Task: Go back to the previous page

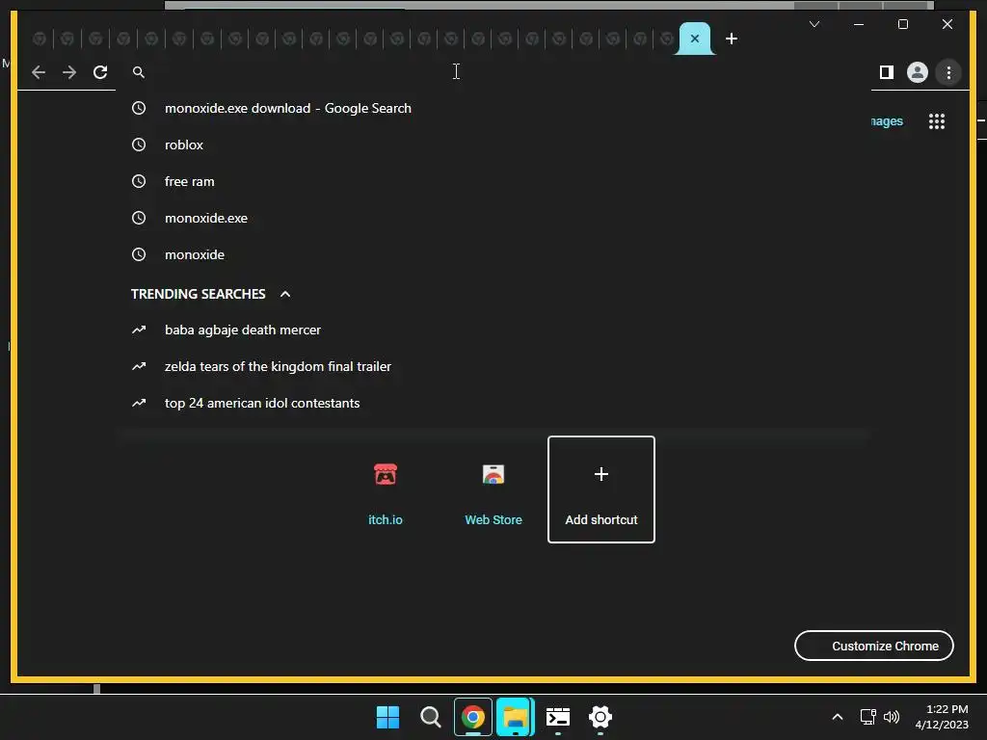Action: (39, 72)
